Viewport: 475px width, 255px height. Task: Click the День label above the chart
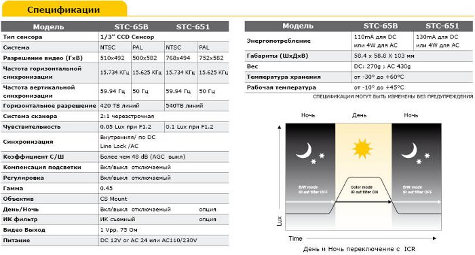tap(359, 115)
